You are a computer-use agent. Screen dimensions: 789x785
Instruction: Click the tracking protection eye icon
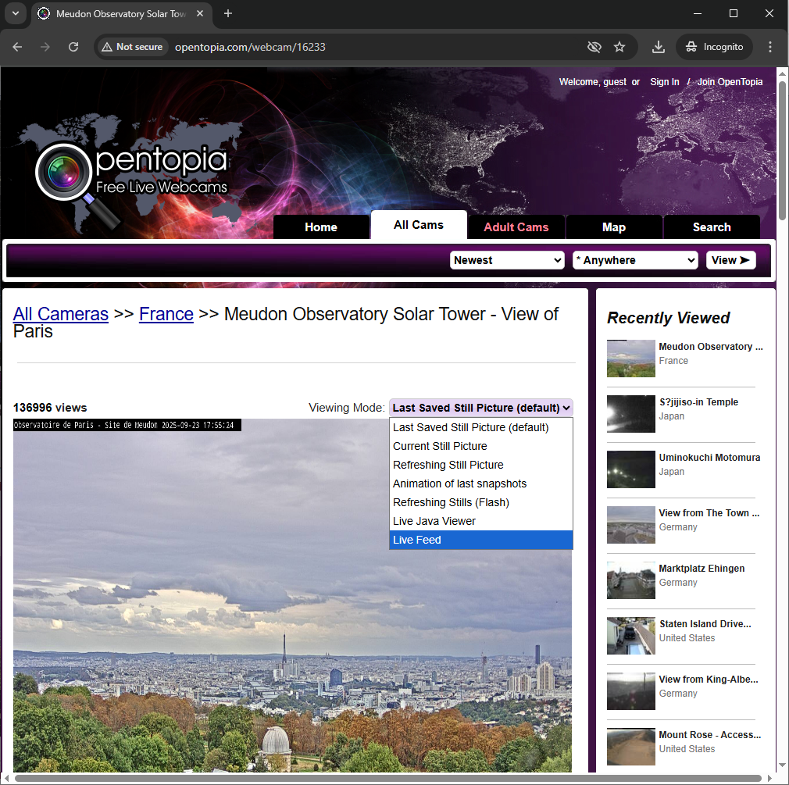[594, 47]
